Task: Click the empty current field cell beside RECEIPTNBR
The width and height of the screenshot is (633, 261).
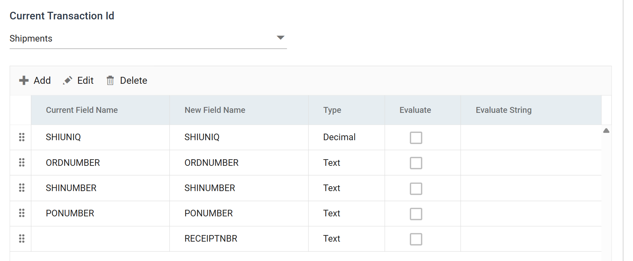Action: pos(101,238)
